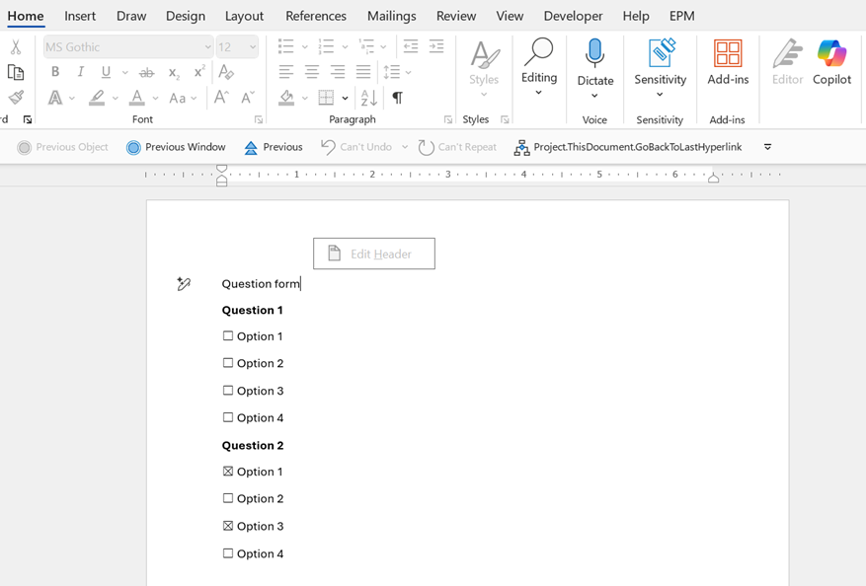Image resolution: width=866 pixels, height=586 pixels.
Task: Uncheck Option 3 under Question 2
Action: (x=228, y=526)
